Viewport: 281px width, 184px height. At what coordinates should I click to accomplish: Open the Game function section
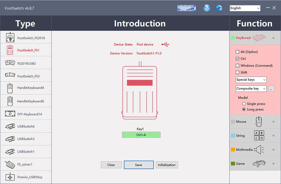[x=255, y=163]
